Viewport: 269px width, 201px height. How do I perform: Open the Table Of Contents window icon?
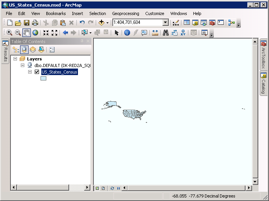coord(187,23)
